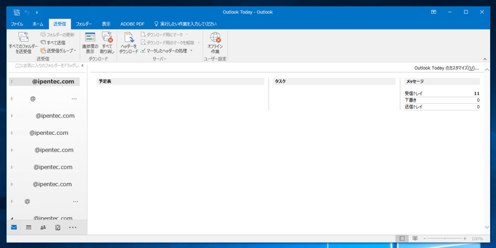The image size is (496, 248).
Task: Open the 送受信グループ dropdown
Action: (x=58, y=50)
